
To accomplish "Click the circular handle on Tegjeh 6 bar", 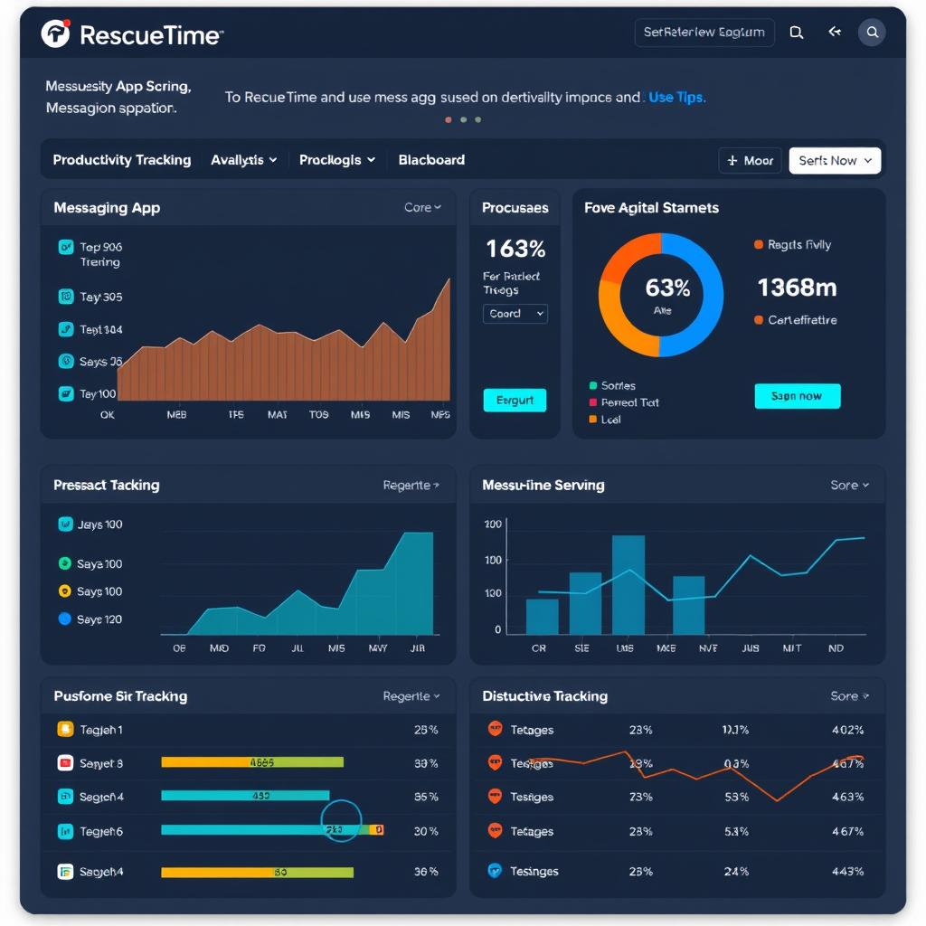I will coord(341,821).
